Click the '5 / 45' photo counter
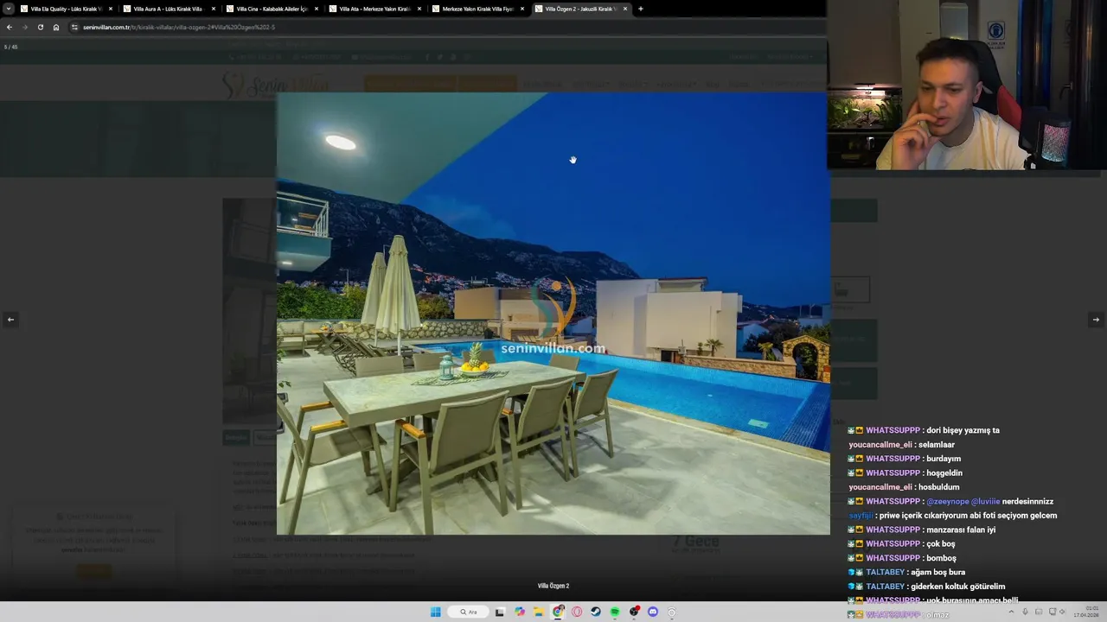The width and height of the screenshot is (1107, 622). 10,47
